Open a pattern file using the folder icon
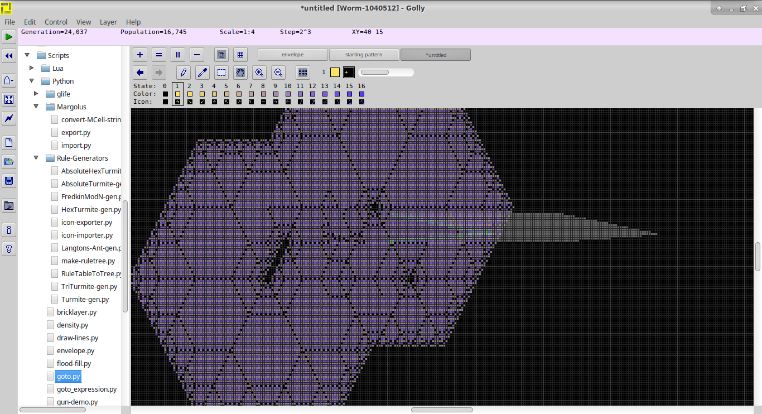The height and width of the screenshot is (414, 762). 9,162
